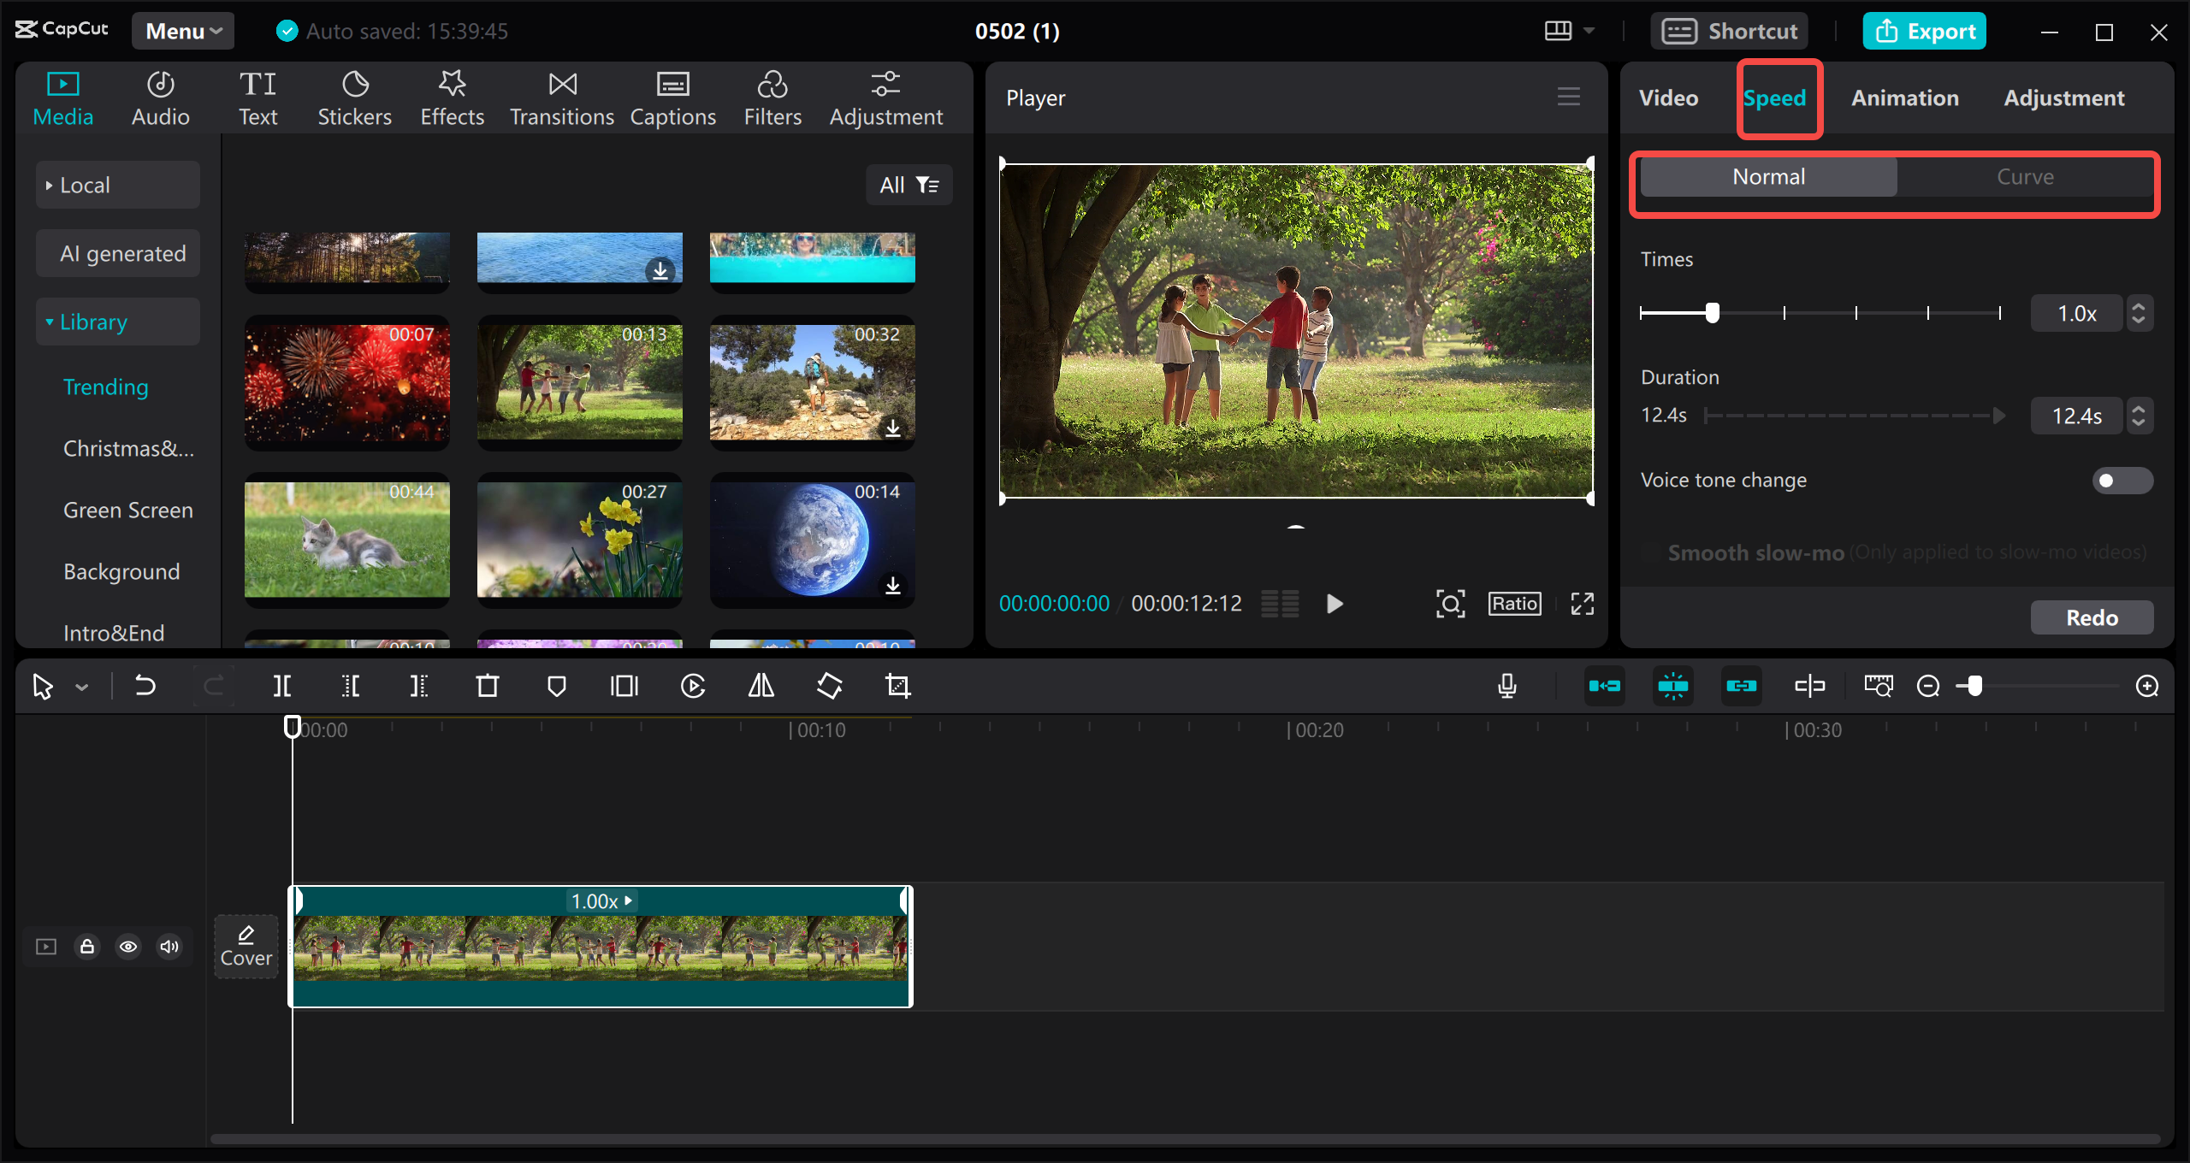Viewport: 2190px width, 1163px height.
Task: Open the Menu dropdown
Action: pos(181,31)
